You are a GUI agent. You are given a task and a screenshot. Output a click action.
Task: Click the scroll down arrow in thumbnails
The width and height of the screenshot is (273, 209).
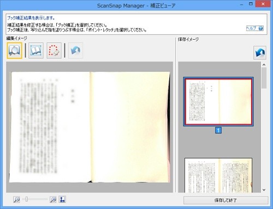pyautogui.click(x=264, y=190)
